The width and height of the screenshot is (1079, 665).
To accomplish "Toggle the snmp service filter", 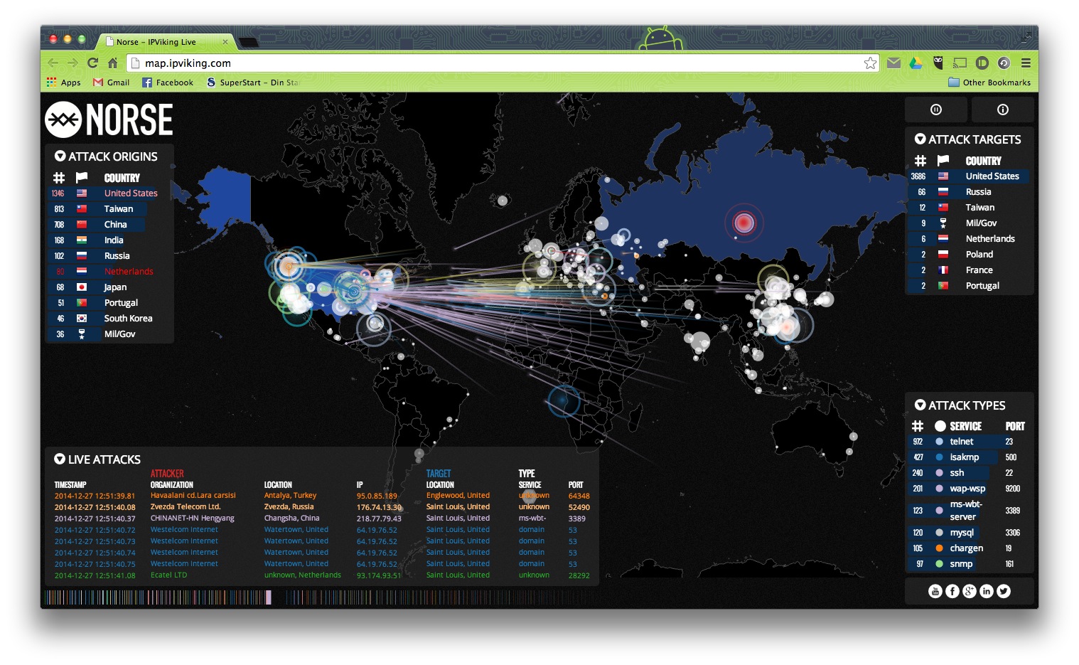I will [939, 564].
